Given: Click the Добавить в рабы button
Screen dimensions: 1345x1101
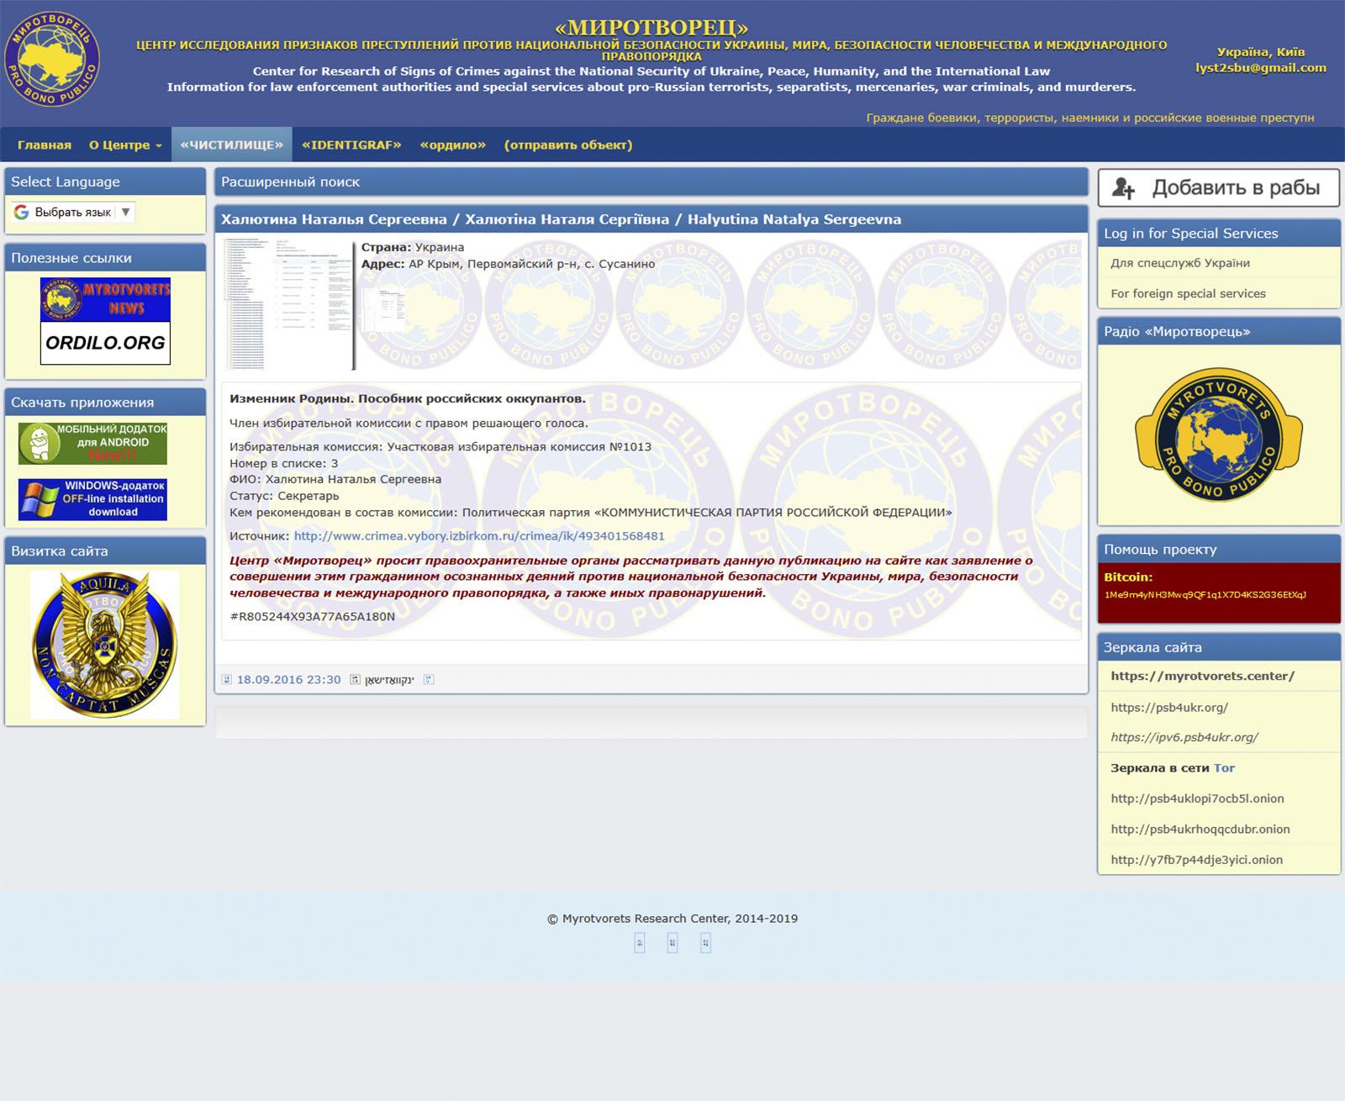Looking at the screenshot, I should 1219,187.
